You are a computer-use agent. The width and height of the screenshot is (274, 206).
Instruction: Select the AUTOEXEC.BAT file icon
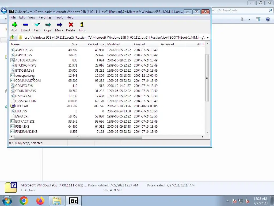click(13, 60)
